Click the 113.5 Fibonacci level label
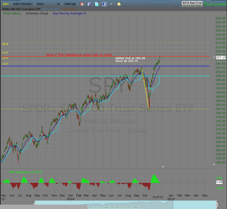This screenshot has height=209, width=227. pyautogui.click(x=5, y=64)
